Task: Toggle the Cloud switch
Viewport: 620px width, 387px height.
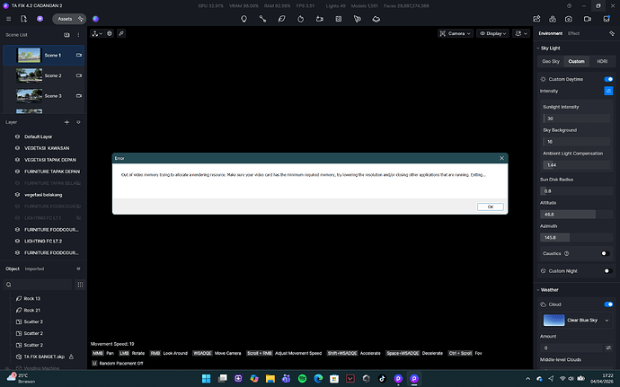Action: click(608, 304)
